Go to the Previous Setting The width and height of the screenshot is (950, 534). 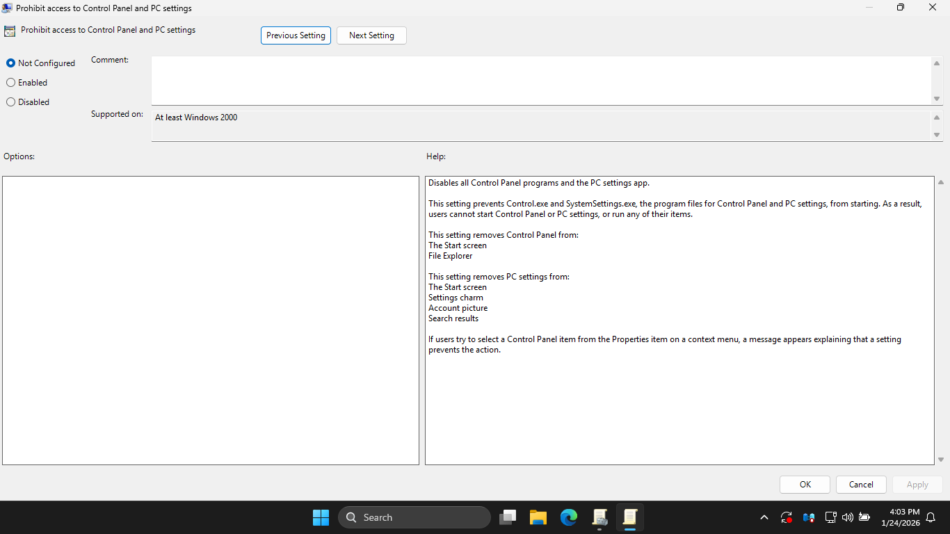pyautogui.click(x=296, y=35)
